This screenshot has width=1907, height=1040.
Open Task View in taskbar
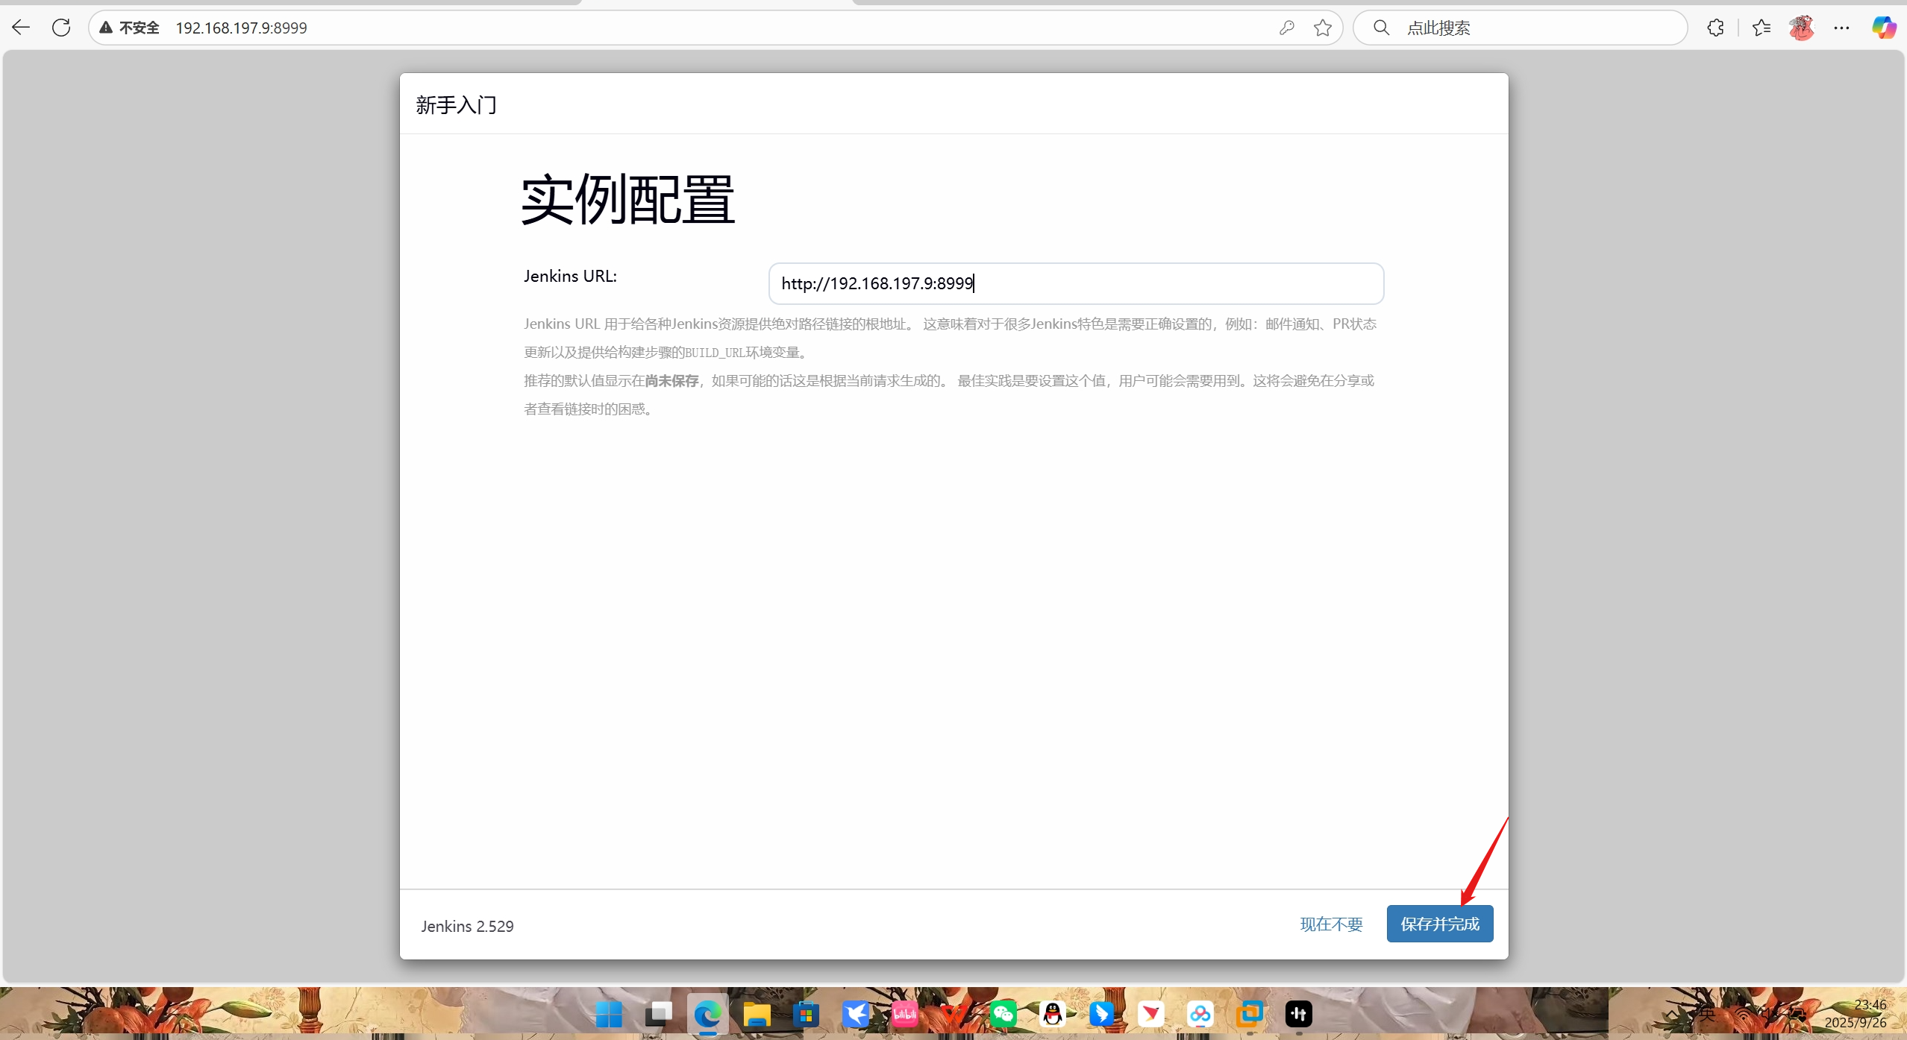(658, 1014)
